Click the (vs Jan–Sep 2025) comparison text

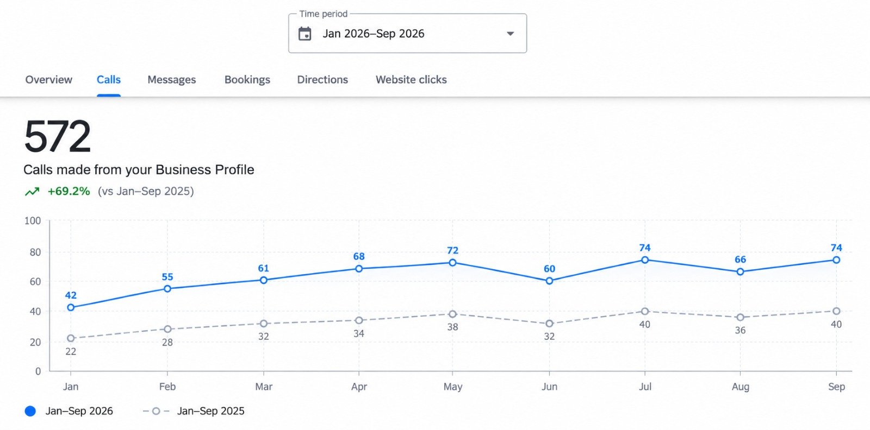point(146,191)
